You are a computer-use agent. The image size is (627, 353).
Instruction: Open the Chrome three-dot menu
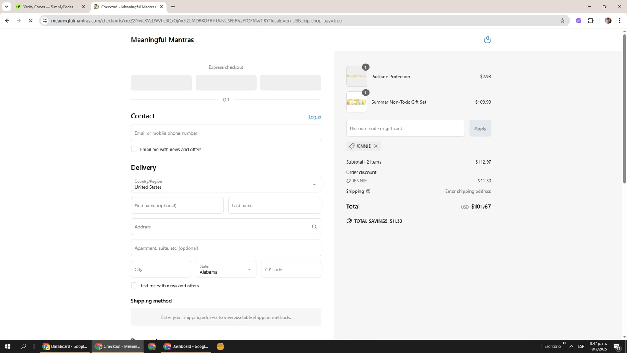point(620,20)
